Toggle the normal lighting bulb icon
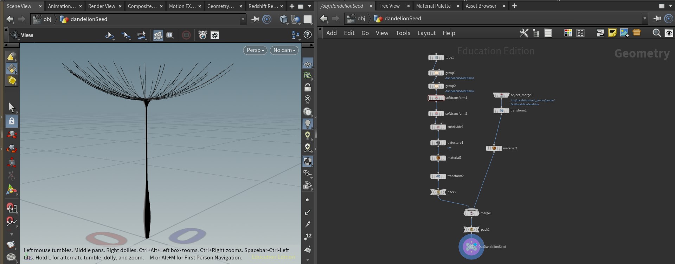This screenshot has width=675, height=264. [x=308, y=123]
